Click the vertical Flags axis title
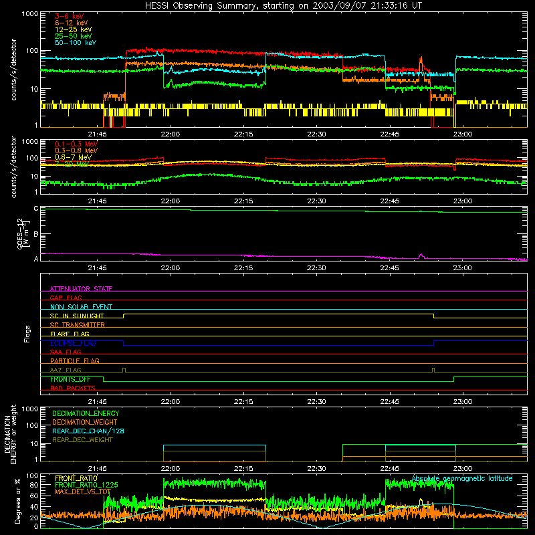This screenshot has width=535, height=535. 27,334
